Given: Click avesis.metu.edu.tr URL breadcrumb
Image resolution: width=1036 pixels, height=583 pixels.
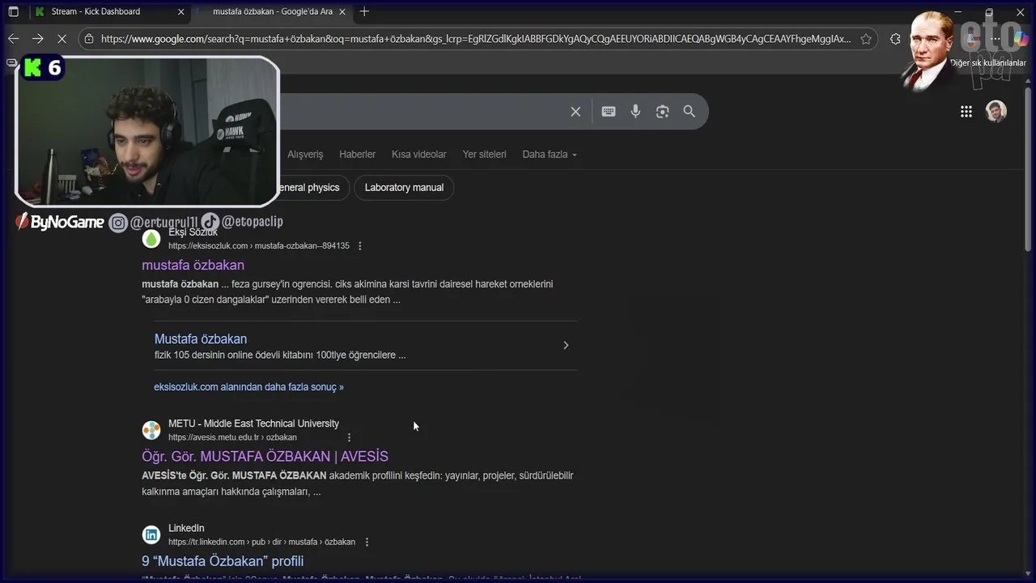Looking at the screenshot, I should (x=232, y=437).
